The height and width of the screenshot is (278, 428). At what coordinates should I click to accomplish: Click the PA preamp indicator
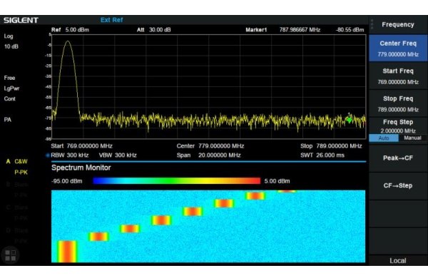pos(8,120)
